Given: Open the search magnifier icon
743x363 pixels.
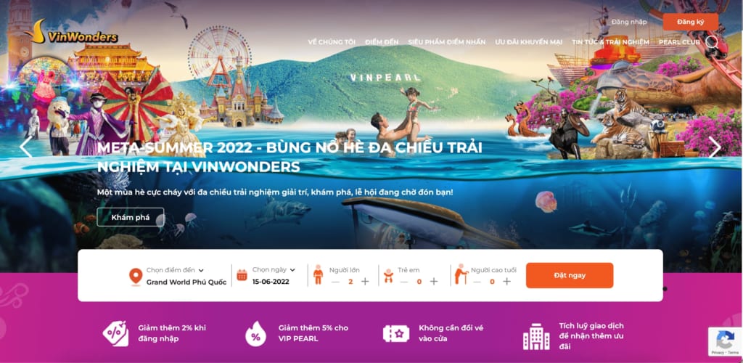Looking at the screenshot, I should [x=712, y=43].
